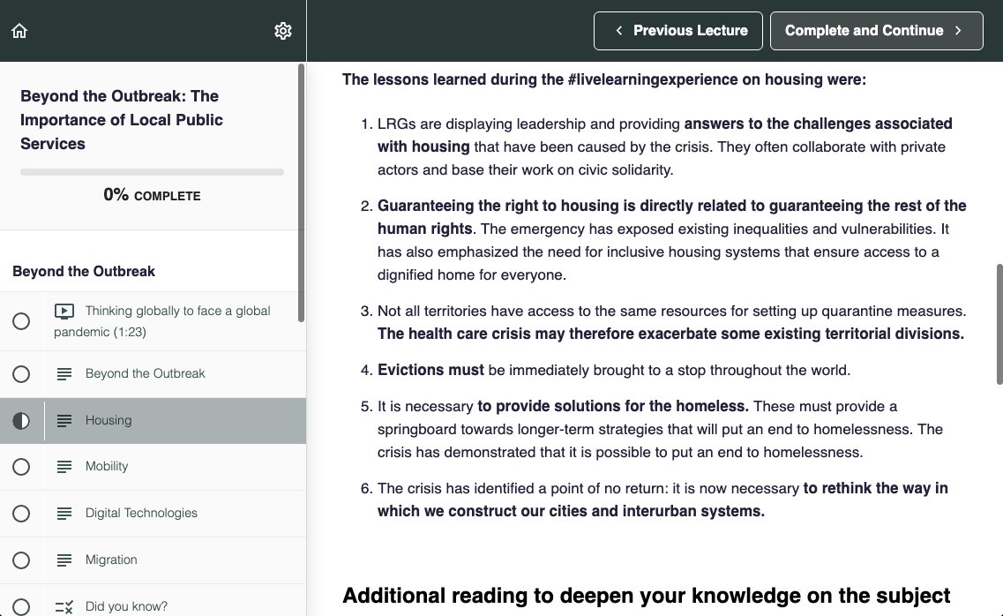Open Thinking globally to face a global pandemic lecture
Viewport: 1003px width, 616px height.
pos(153,321)
